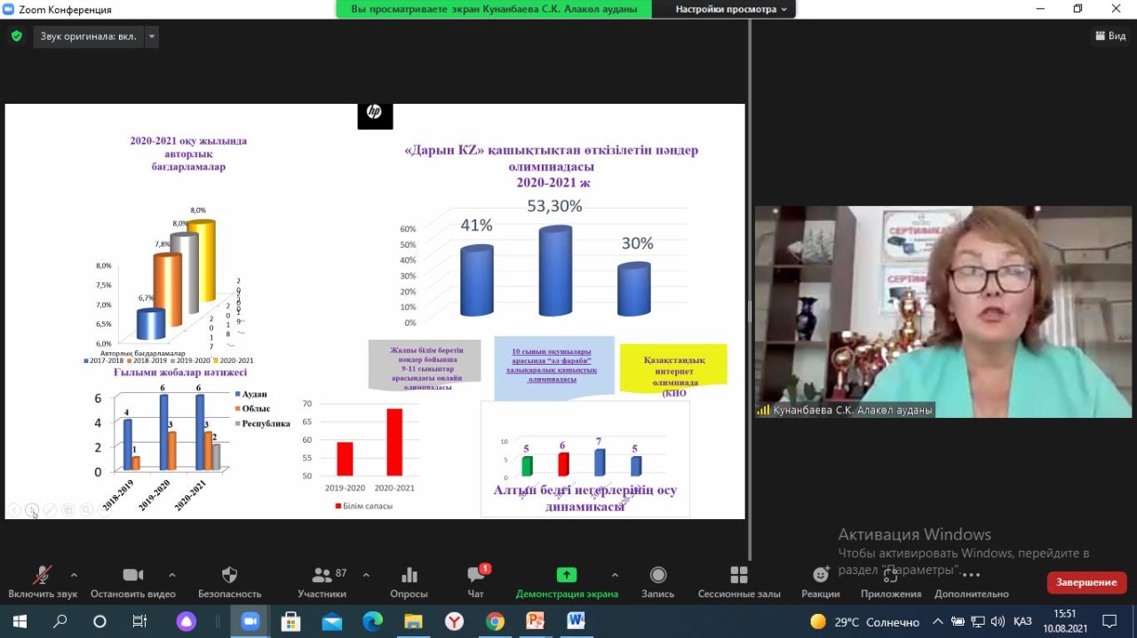This screenshot has height=638, width=1137.
Task: Open the Windows Start menu
Action: coord(19,621)
